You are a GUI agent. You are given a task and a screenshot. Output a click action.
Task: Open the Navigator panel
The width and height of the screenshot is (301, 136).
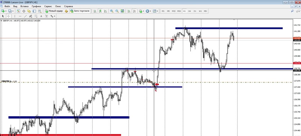pyautogui.click(x=29, y=11)
